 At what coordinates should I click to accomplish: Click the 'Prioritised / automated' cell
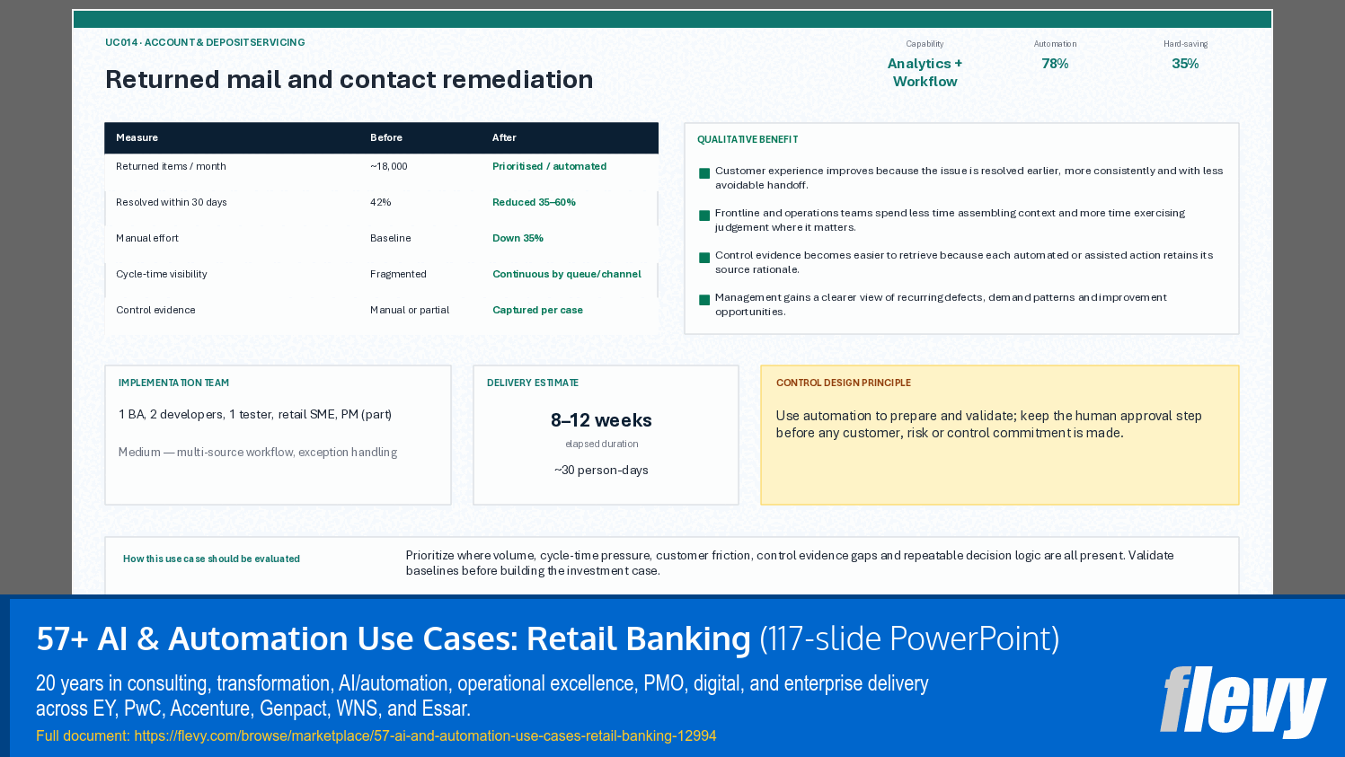549,166
